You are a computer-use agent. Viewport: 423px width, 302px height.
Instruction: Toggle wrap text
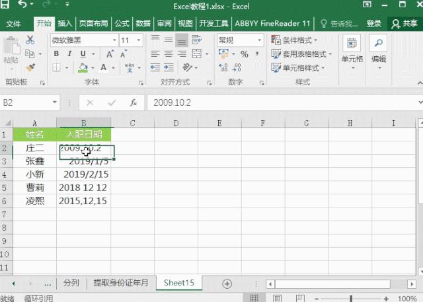point(197,40)
